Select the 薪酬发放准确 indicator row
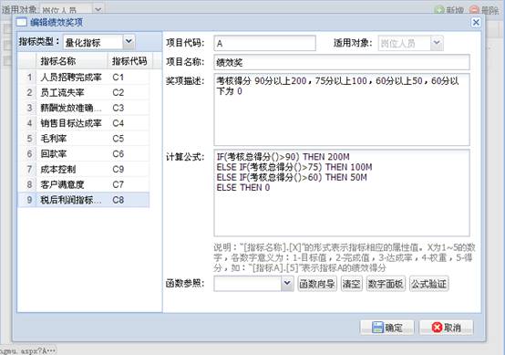 [x=84, y=108]
